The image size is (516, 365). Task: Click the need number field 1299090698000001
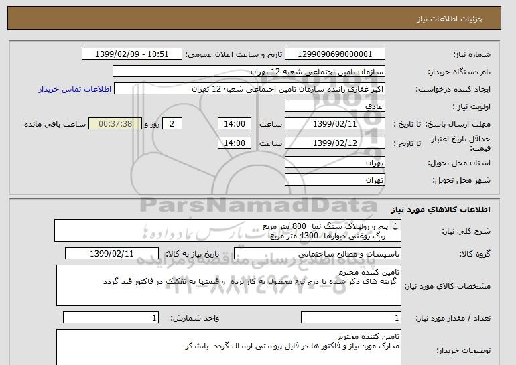tap(334, 54)
